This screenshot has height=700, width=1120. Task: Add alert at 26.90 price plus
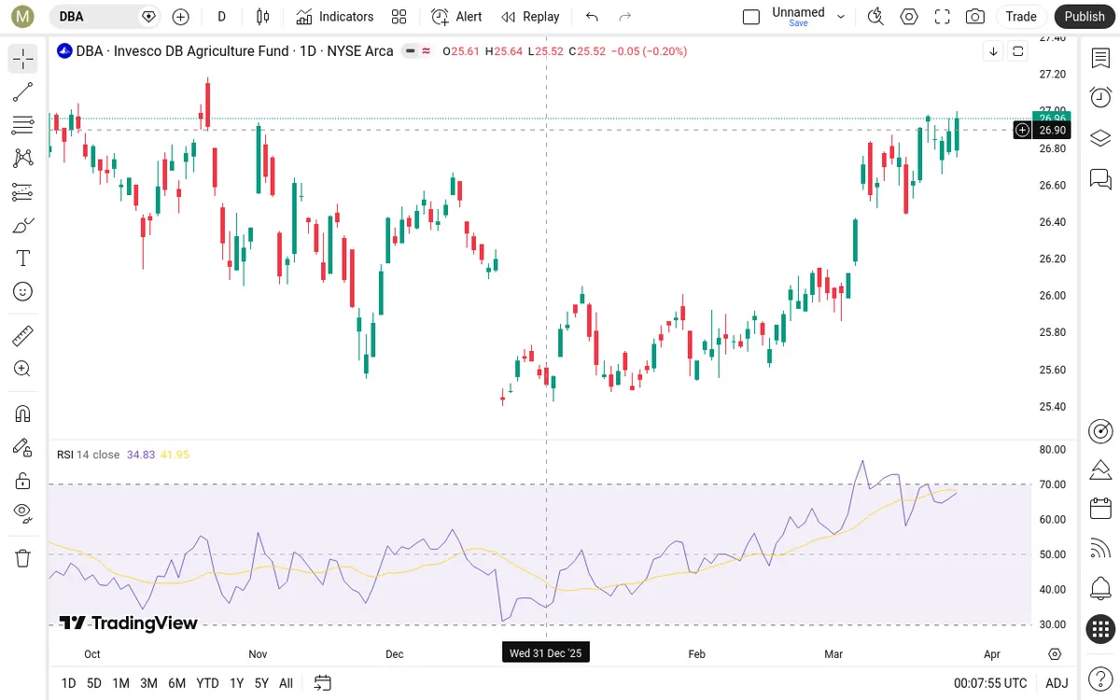pyautogui.click(x=1022, y=131)
